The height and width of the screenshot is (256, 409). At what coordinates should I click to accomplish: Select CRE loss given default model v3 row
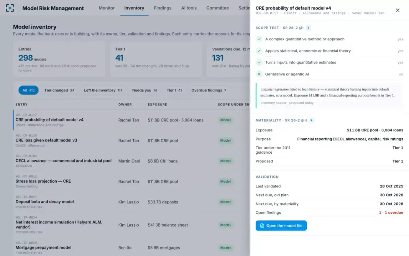pyautogui.click(x=132, y=140)
